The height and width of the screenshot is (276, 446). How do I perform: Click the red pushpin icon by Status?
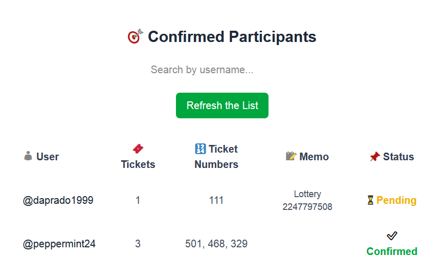point(374,157)
